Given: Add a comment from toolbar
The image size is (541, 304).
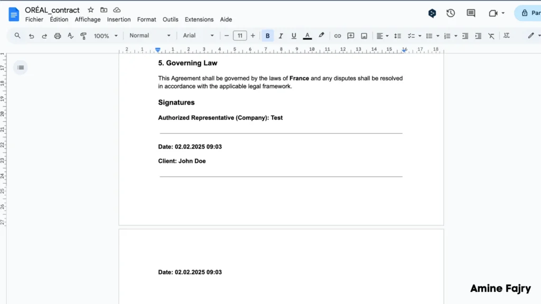Looking at the screenshot, I should click(351, 36).
